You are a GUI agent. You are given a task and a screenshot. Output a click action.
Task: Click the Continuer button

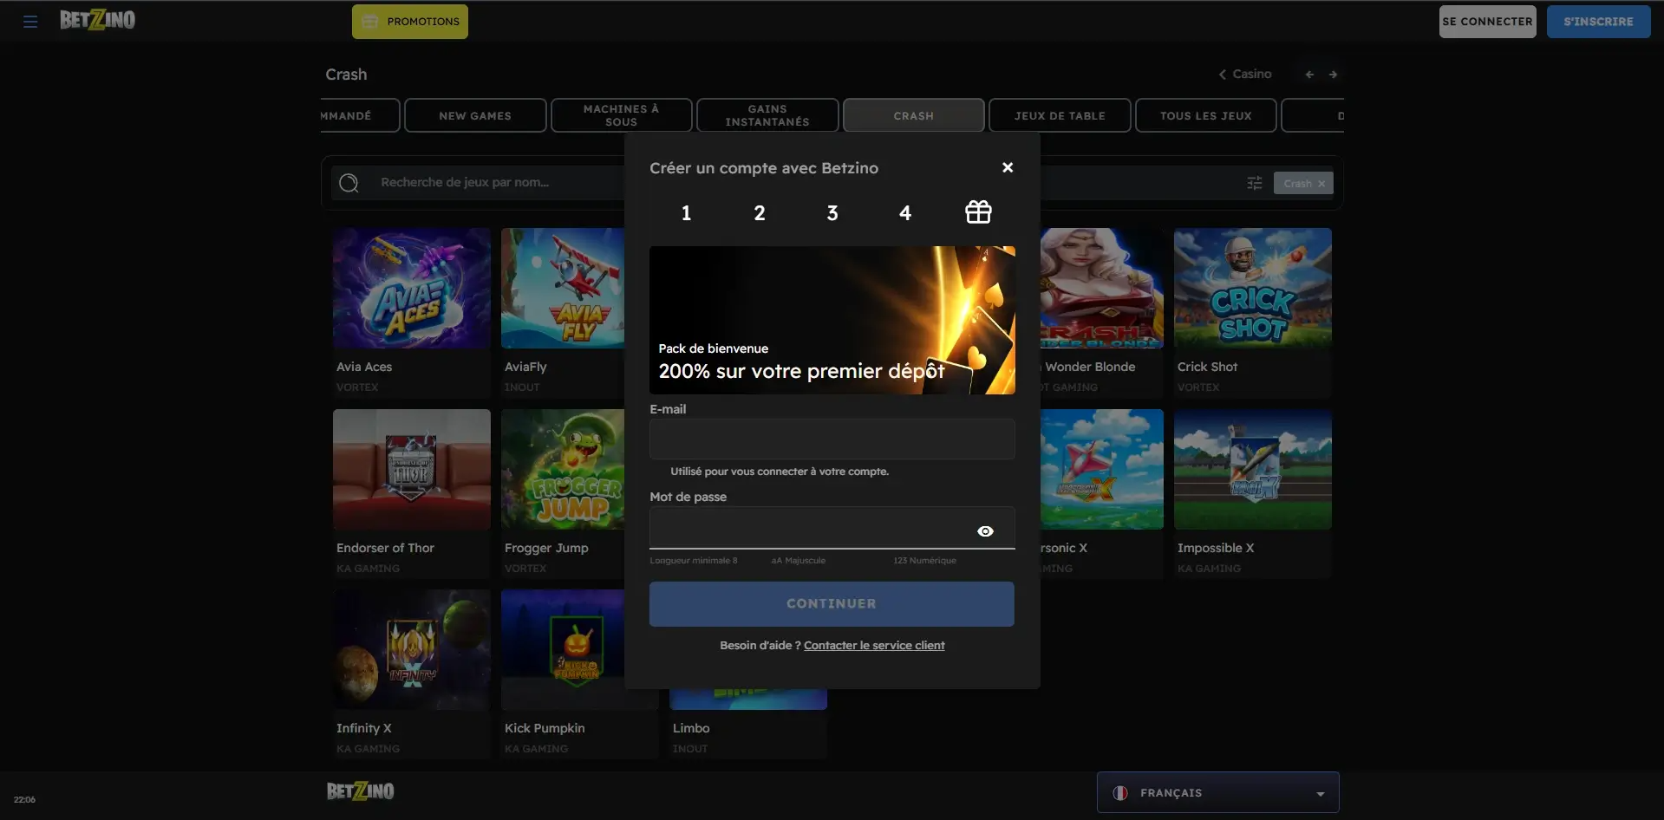click(x=832, y=604)
